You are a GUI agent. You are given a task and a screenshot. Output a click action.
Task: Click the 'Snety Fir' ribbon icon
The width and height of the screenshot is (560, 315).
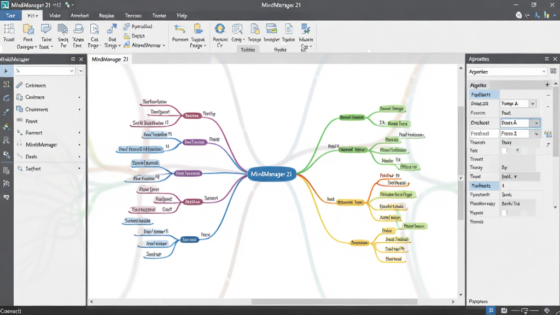(63, 30)
